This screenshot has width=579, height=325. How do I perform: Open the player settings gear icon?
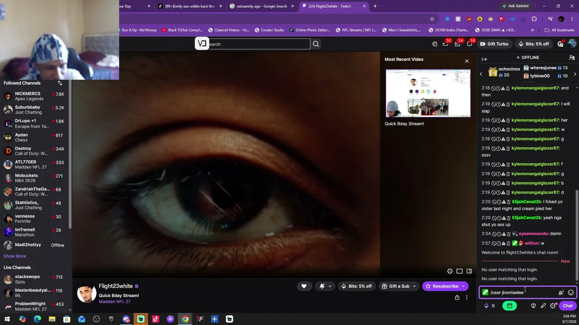click(x=450, y=271)
